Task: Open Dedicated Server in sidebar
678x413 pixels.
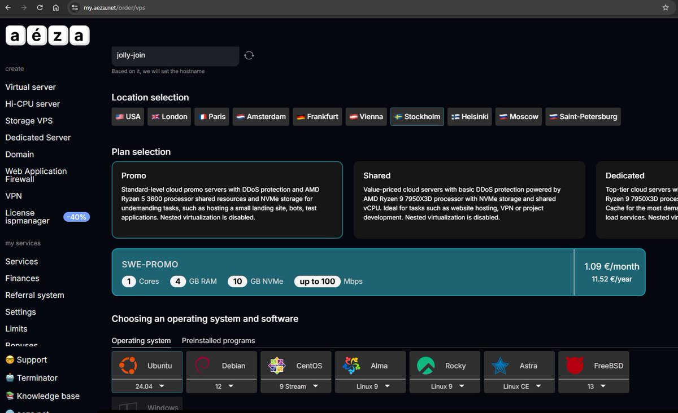Action: tap(38, 138)
